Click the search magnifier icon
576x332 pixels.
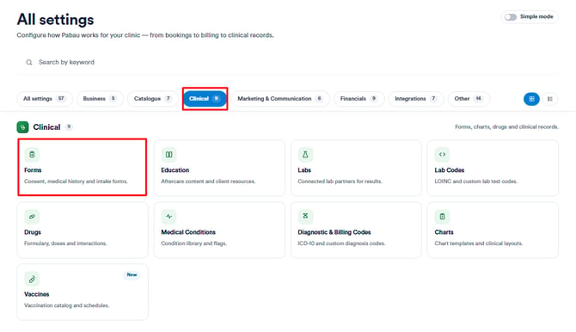29,63
